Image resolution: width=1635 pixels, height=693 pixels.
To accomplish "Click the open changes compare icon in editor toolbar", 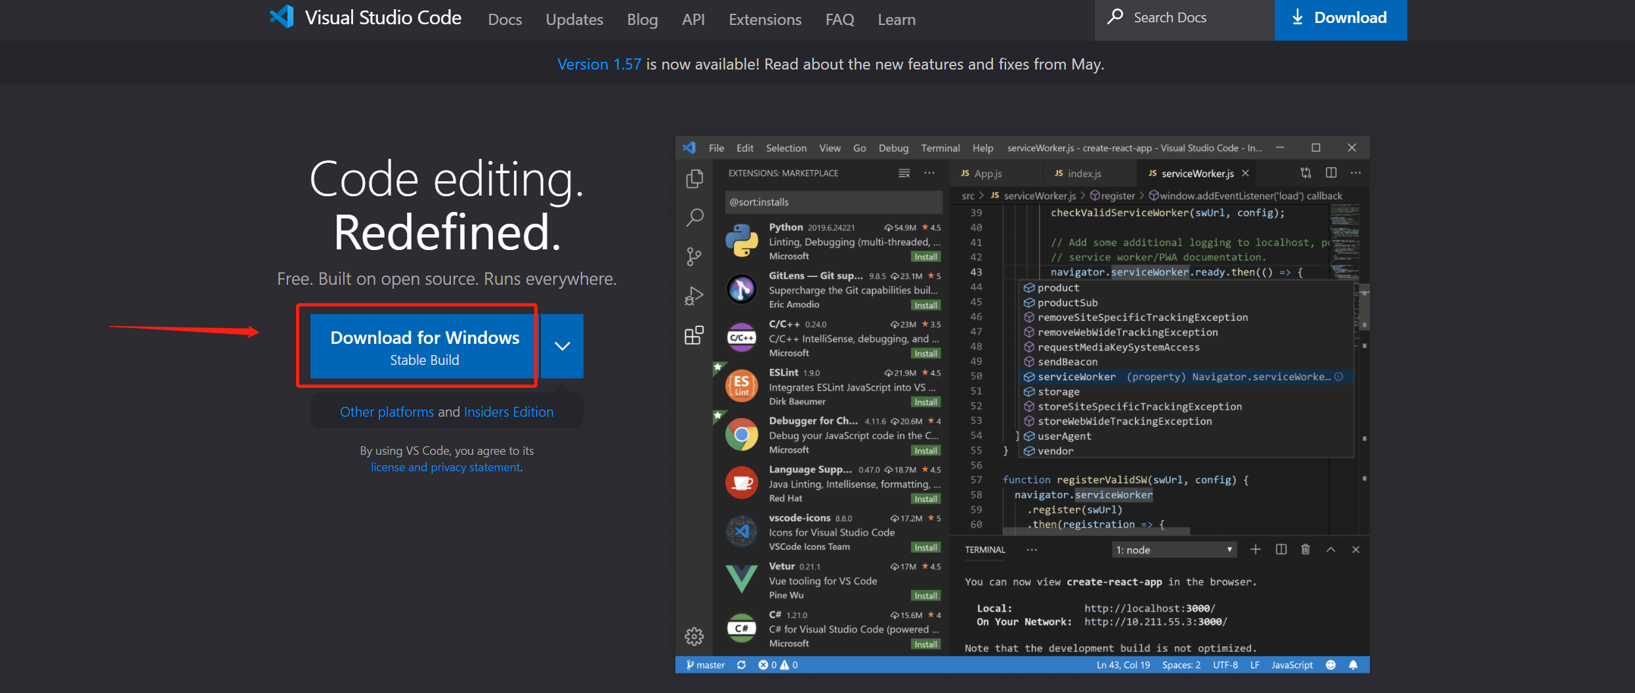I will 1306,173.
